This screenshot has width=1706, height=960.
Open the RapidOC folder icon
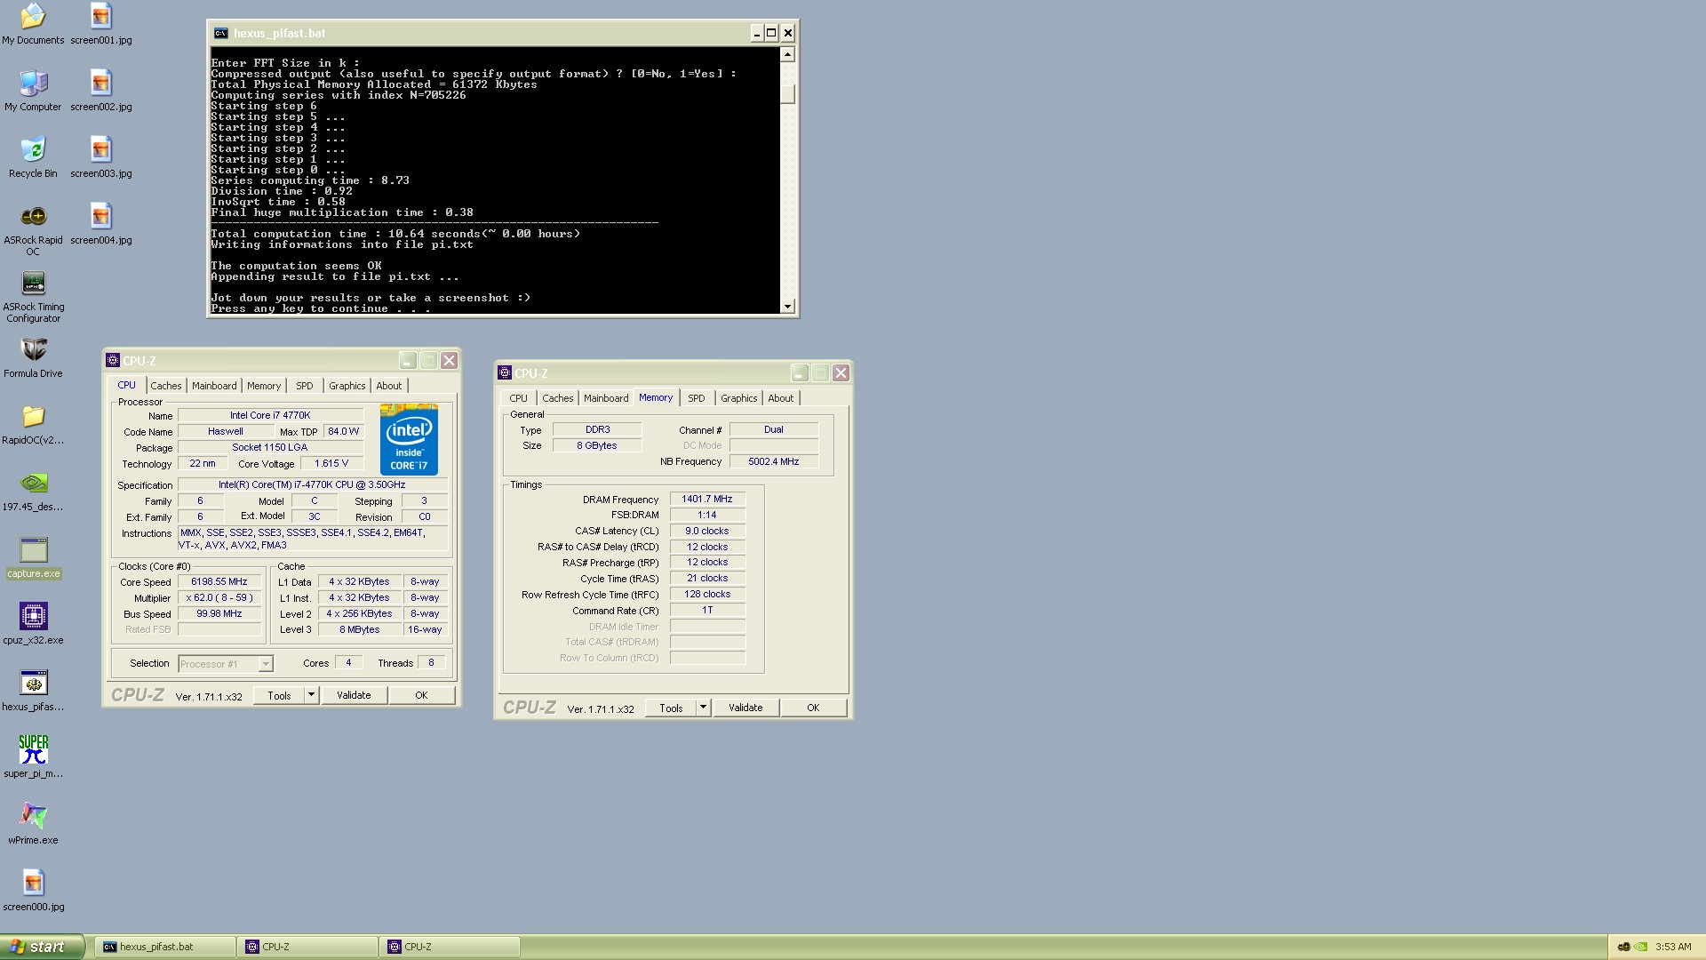pyautogui.click(x=33, y=424)
